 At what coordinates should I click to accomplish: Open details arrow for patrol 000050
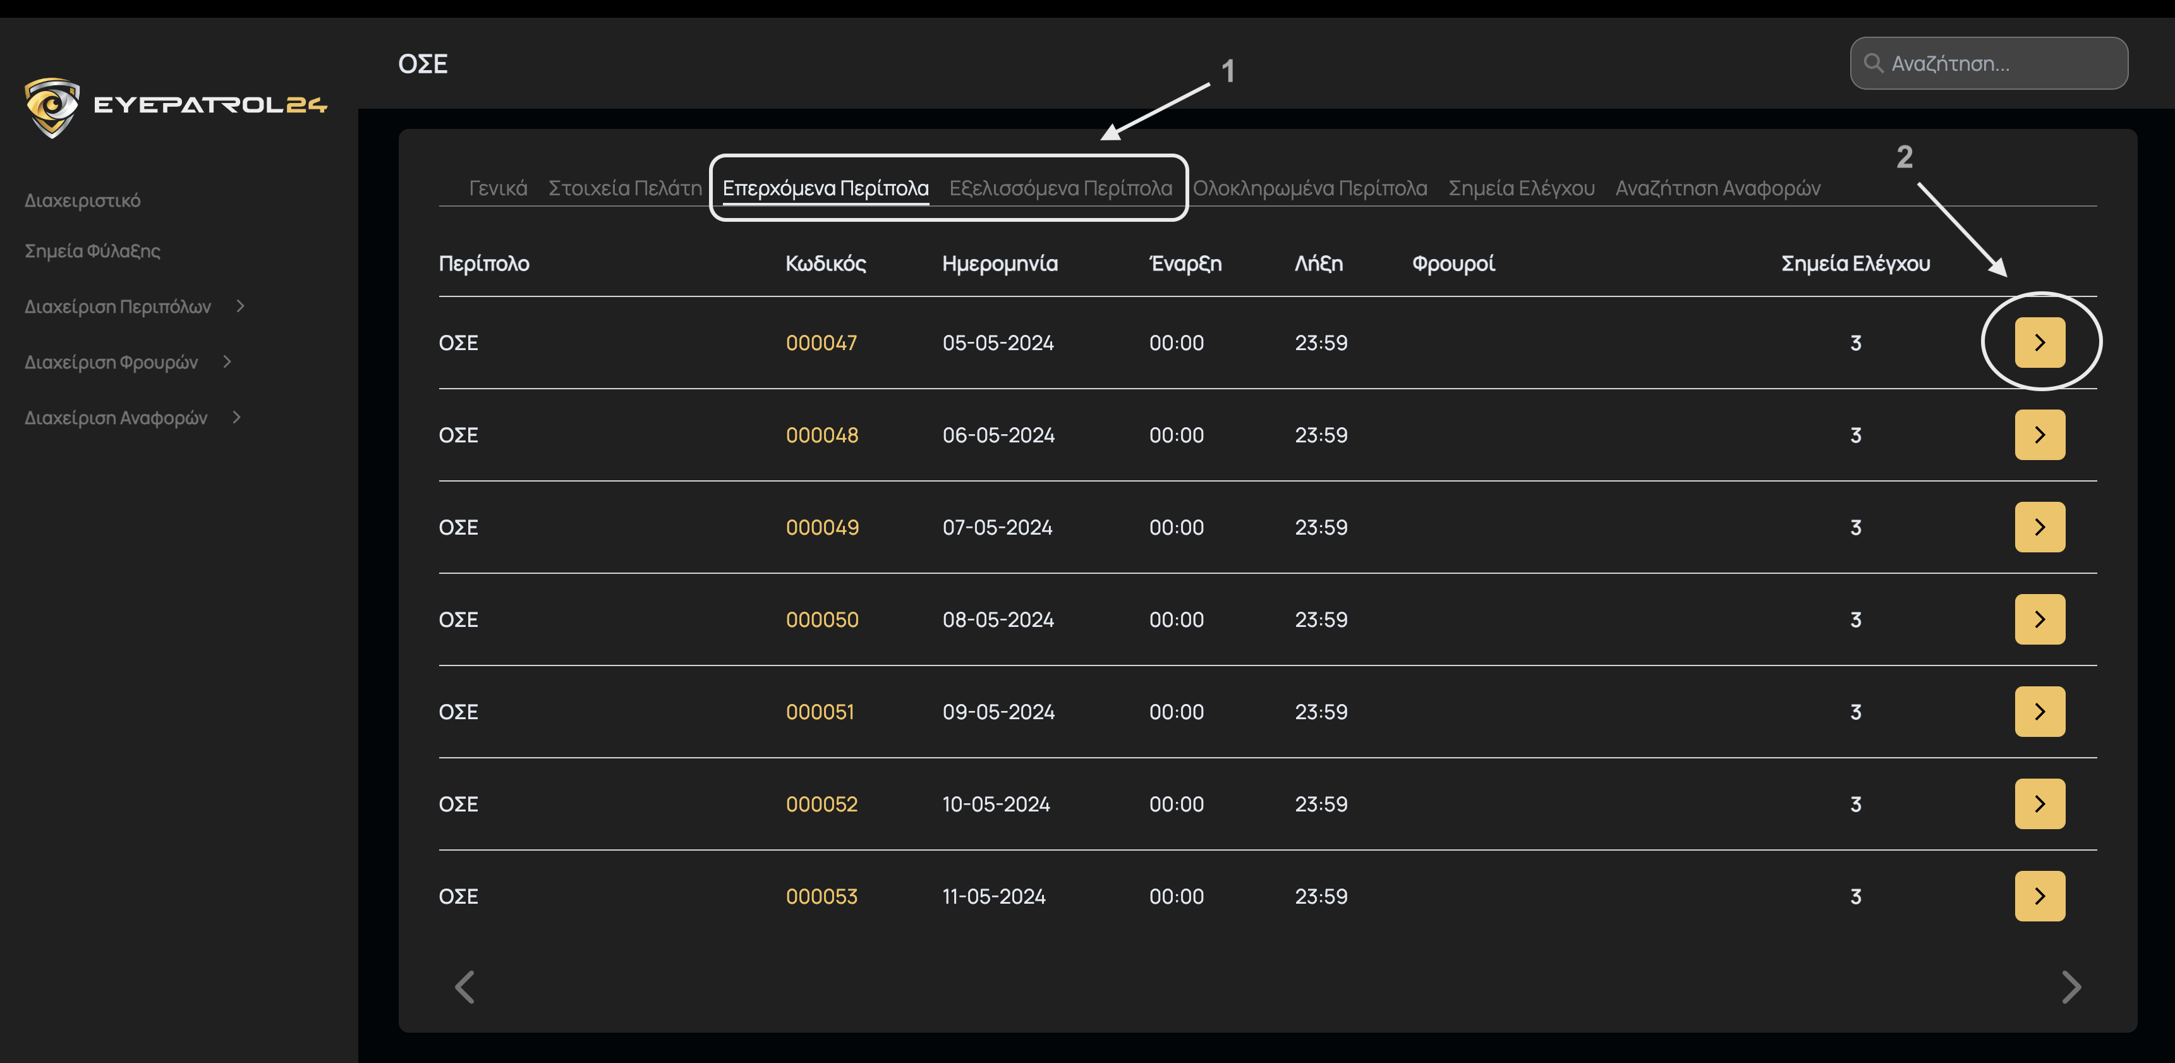[2039, 619]
